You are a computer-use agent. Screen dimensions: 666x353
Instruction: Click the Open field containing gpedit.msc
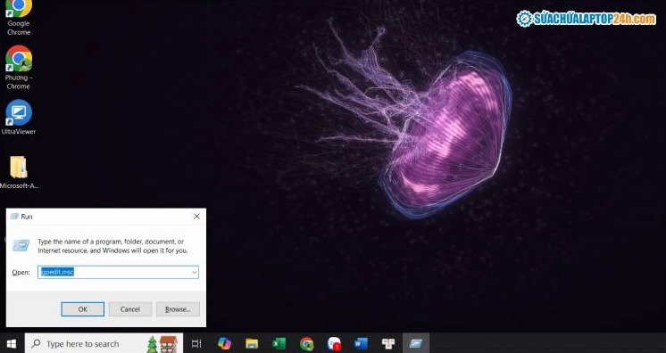click(118, 273)
